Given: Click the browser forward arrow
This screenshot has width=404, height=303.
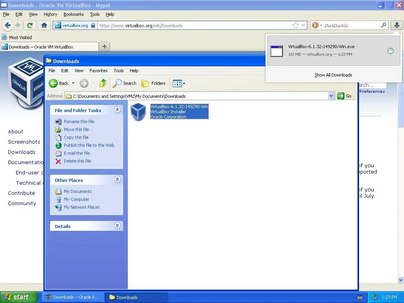Looking at the screenshot, I should [18, 25].
